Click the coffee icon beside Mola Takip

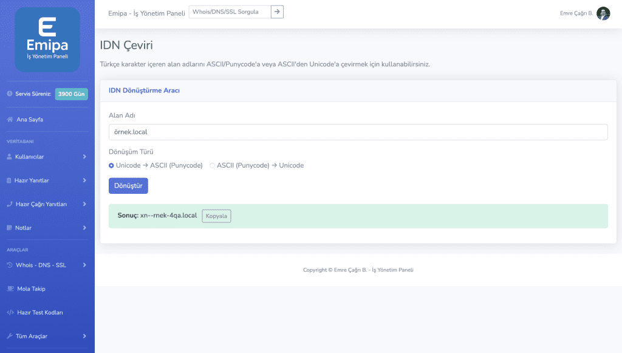pyautogui.click(x=10, y=289)
